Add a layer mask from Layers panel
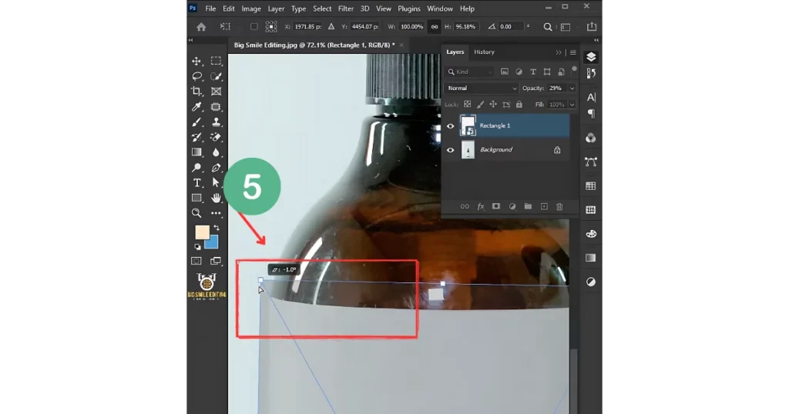This screenshot has width=789, height=414. (x=496, y=206)
